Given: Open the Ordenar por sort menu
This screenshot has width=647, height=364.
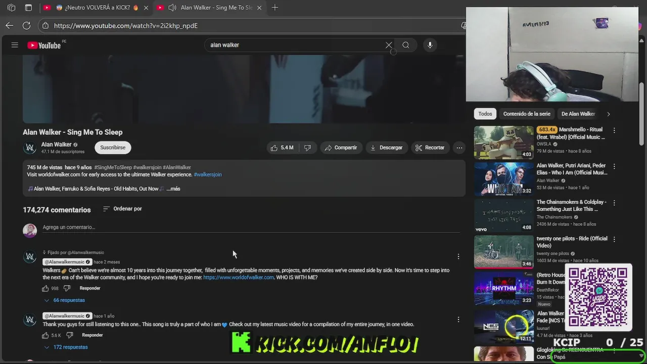Looking at the screenshot, I should [x=122, y=209].
